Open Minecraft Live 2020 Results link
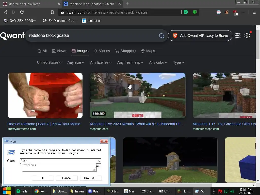The height and width of the screenshot is (195, 260). click(137, 124)
